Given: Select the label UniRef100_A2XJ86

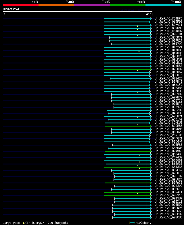Looking at the screenshot, I should coord(168,88).
